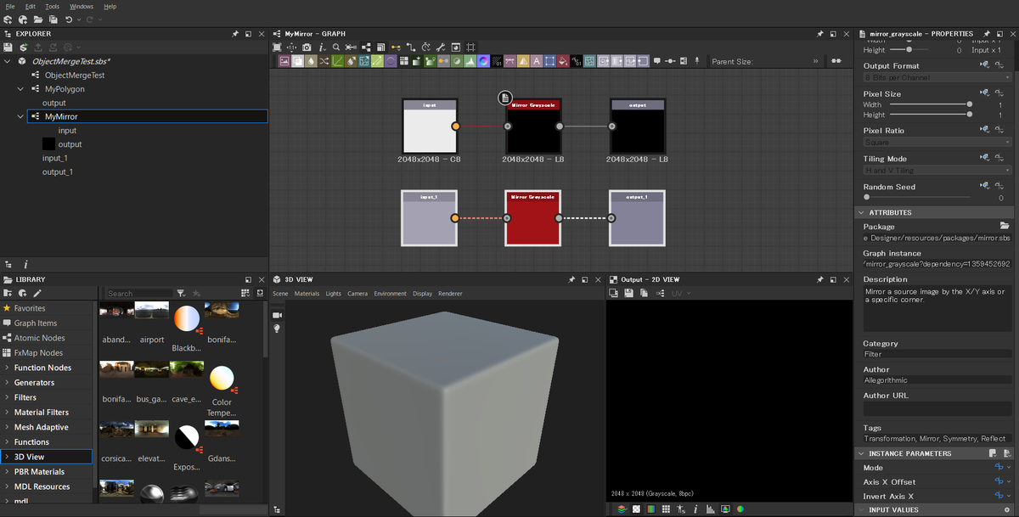Collapse the ObjectMergeTest.sbs package tree
This screenshot has width=1019, height=517.
8,62
